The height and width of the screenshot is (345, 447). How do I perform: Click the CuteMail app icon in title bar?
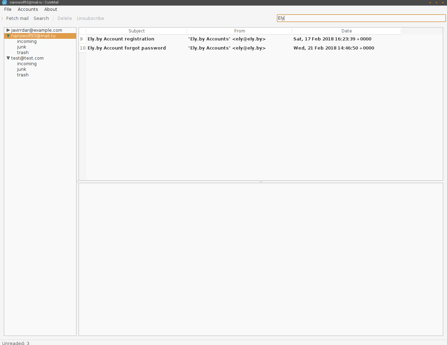click(x=5, y=2)
